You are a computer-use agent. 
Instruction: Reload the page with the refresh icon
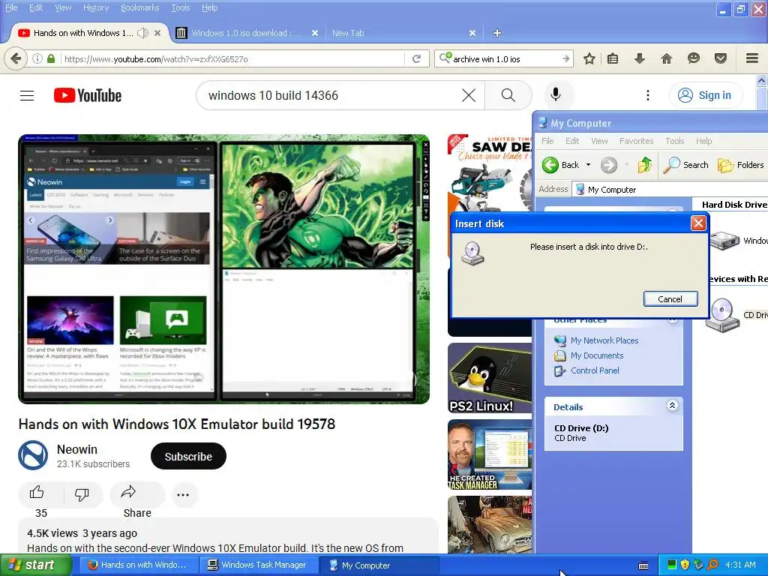417,58
